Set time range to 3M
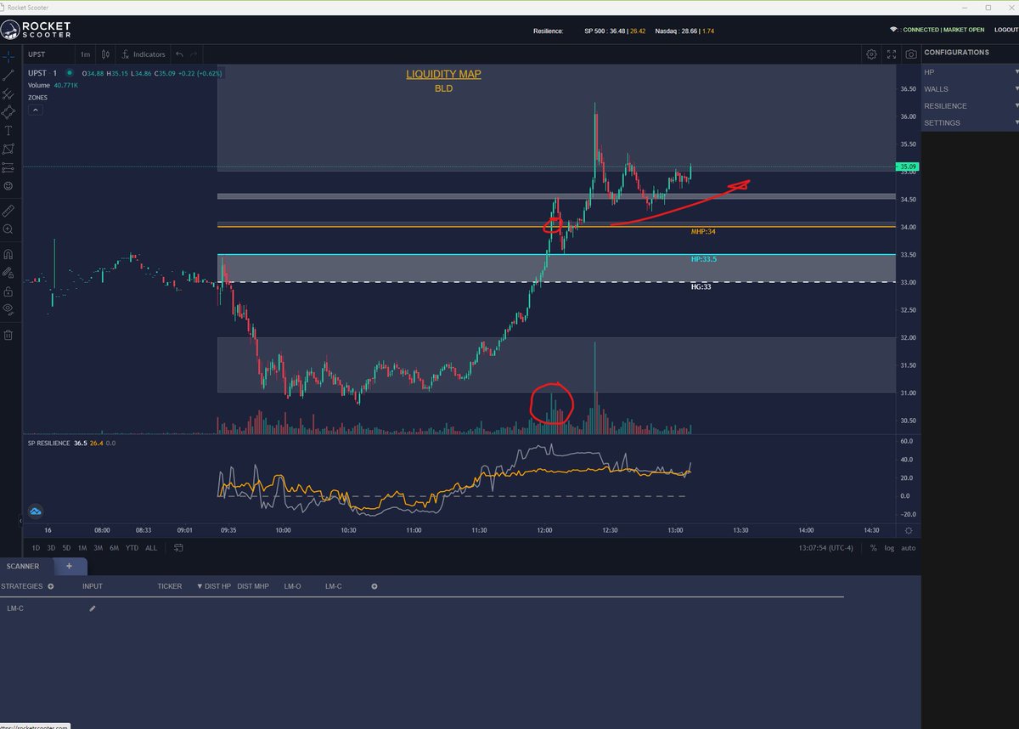The width and height of the screenshot is (1019, 729). coord(99,548)
